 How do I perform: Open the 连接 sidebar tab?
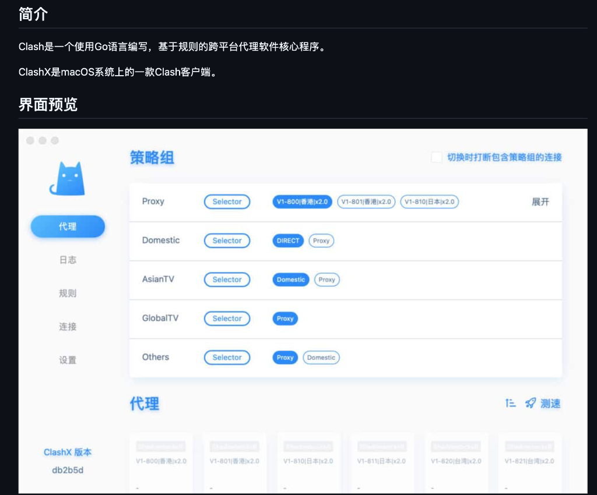(x=68, y=327)
